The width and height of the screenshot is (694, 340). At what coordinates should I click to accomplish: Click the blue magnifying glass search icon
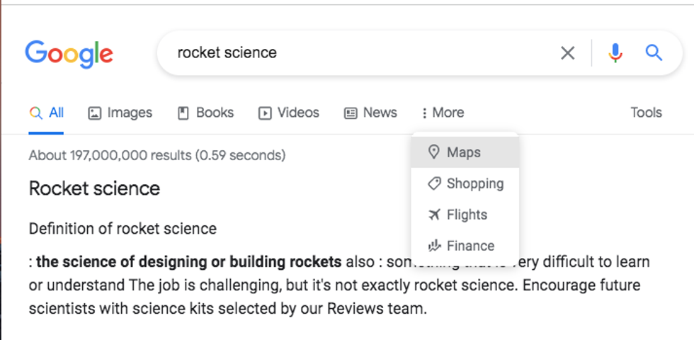tap(654, 53)
